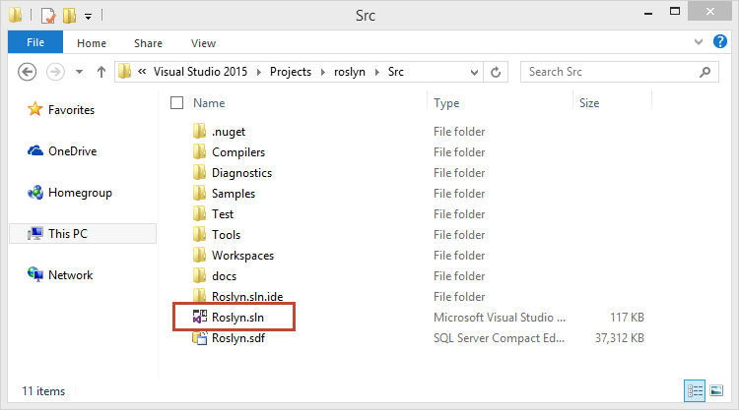Image resolution: width=739 pixels, height=410 pixels.
Task: Click into the Search Src field
Action: [611, 72]
